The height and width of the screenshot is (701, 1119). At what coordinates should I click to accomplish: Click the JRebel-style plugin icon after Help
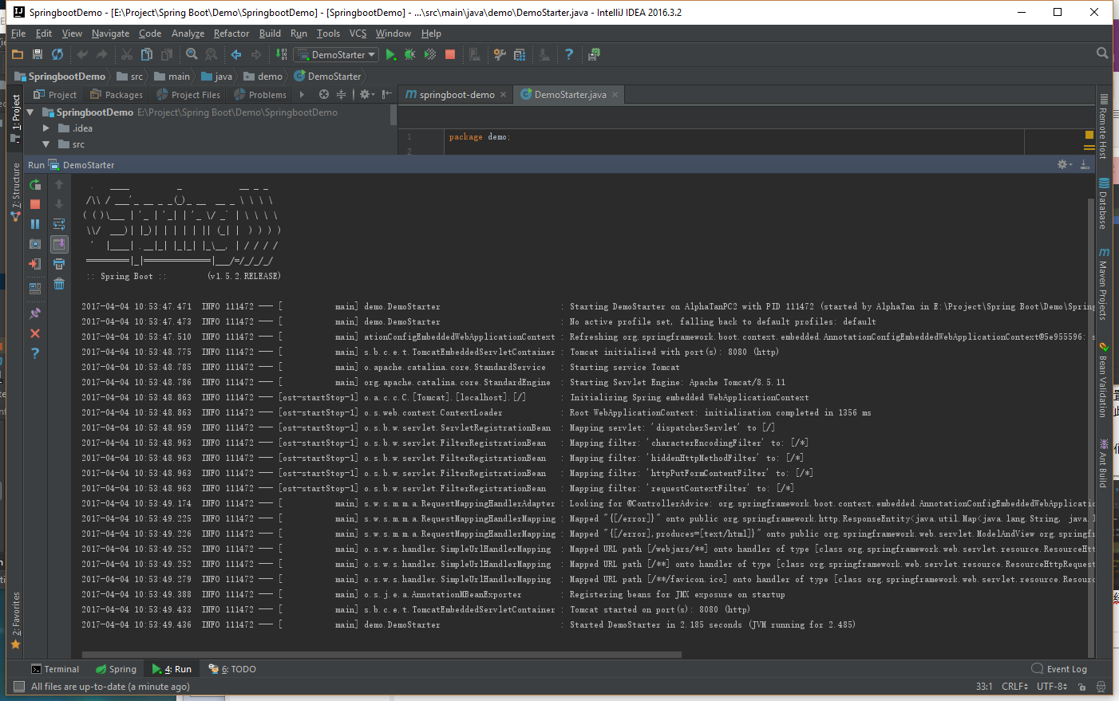(x=594, y=54)
